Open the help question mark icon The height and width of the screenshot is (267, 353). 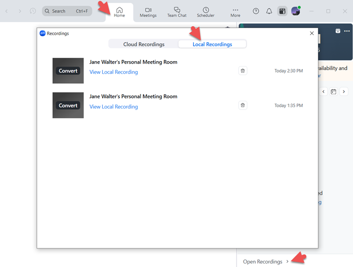(256, 11)
